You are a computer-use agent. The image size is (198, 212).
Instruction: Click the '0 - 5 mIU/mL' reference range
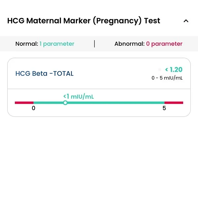[167, 78]
